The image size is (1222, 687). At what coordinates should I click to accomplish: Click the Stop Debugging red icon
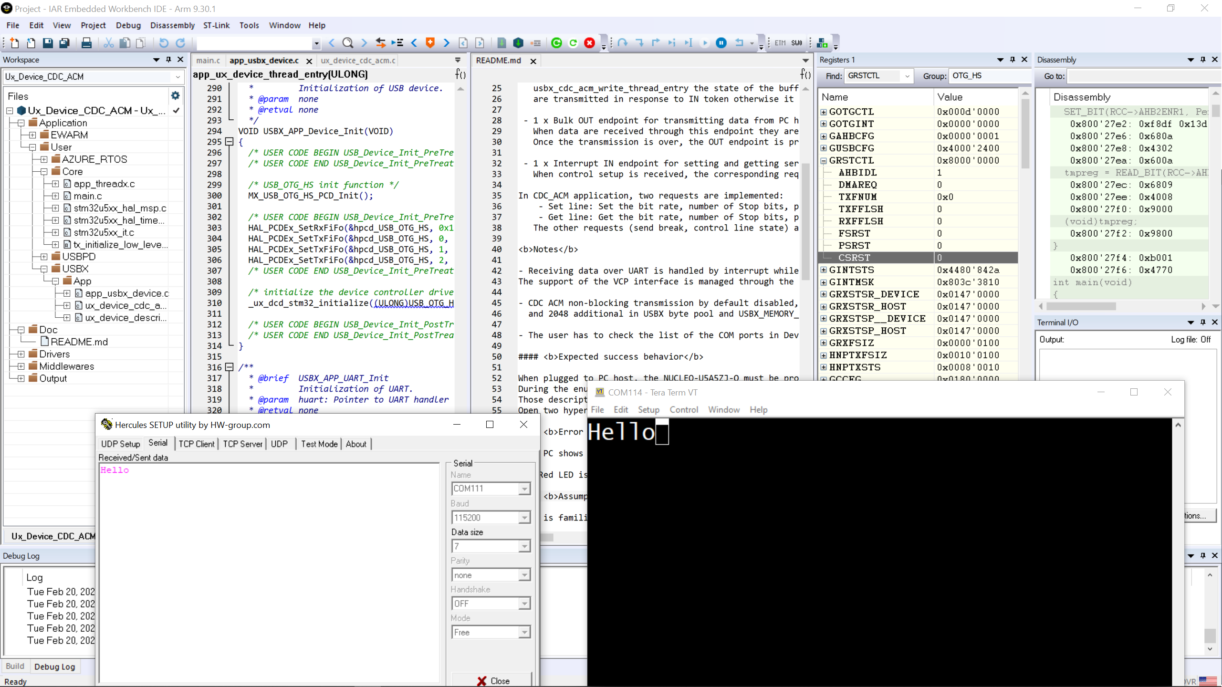(x=590, y=43)
